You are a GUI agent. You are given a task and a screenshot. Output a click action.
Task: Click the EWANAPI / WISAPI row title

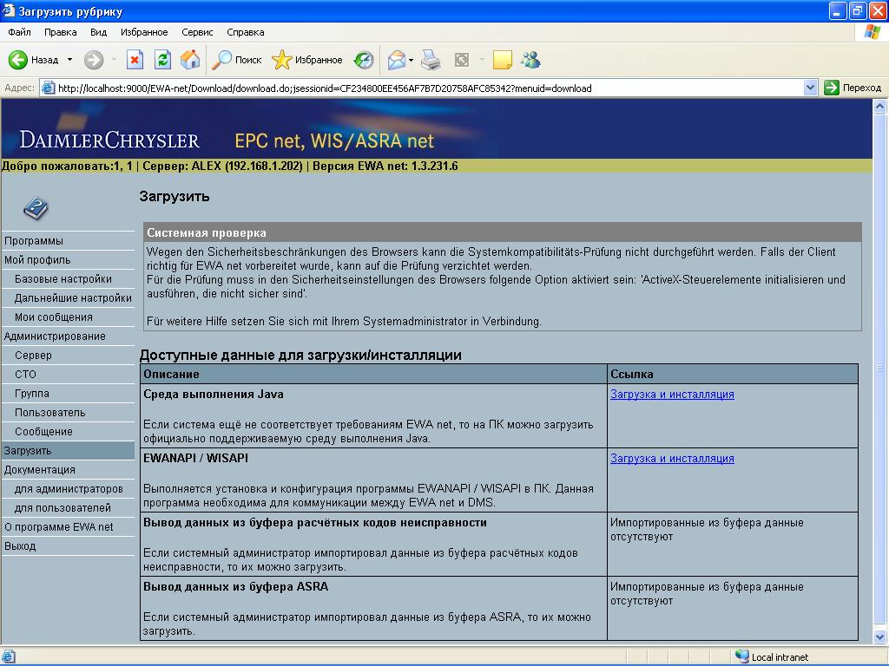click(x=195, y=458)
